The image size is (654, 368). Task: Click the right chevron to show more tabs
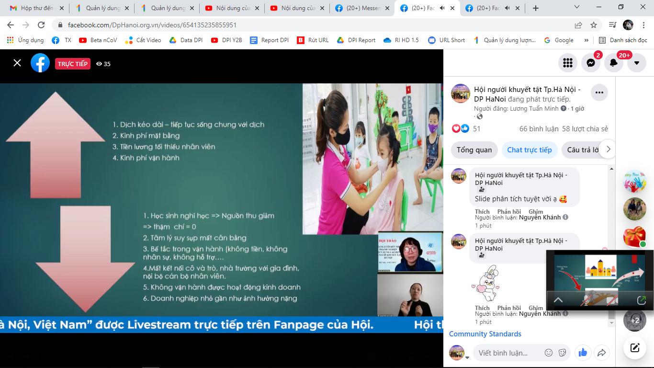(x=608, y=149)
